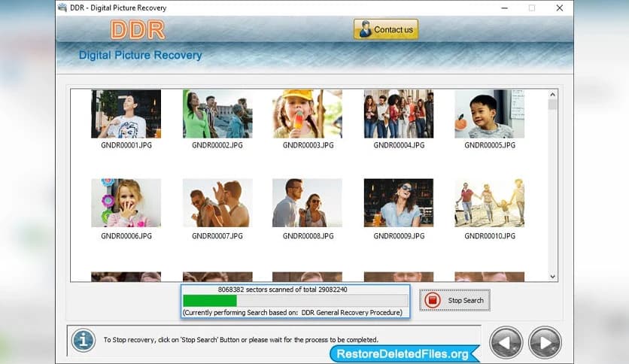Click the Contact us button

pyautogui.click(x=386, y=29)
